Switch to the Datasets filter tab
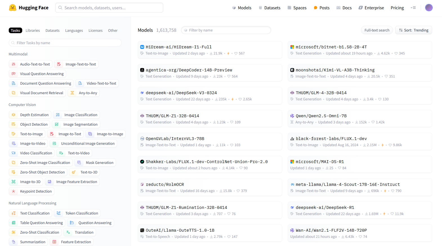 coord(52,30)
